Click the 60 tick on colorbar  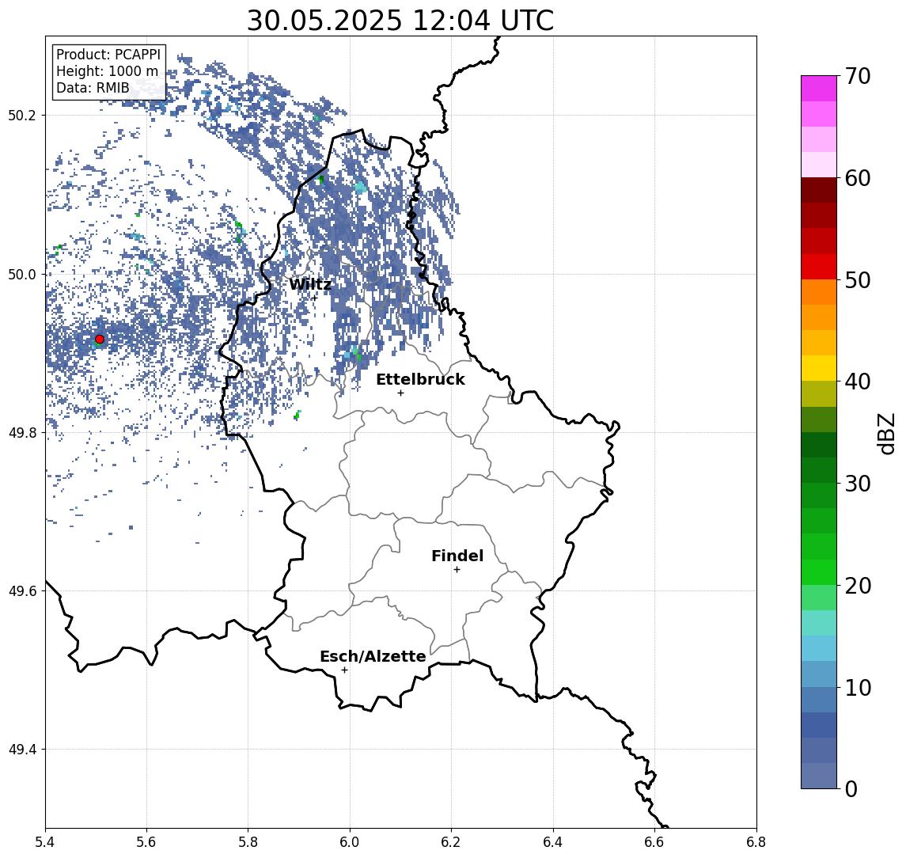point(858,178)
